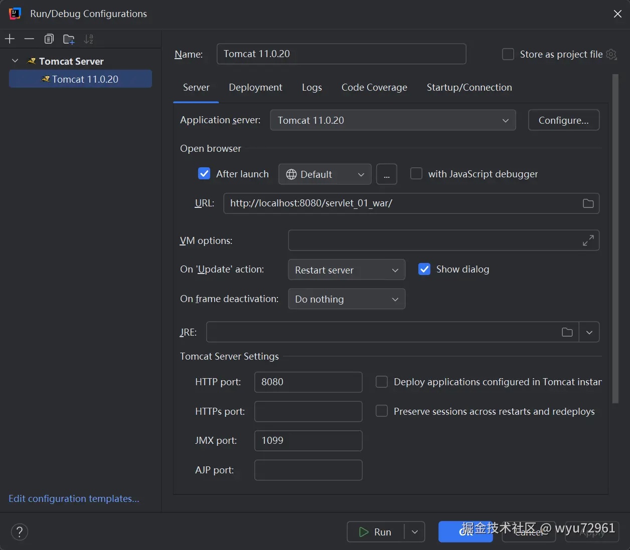Close the Run/Debug Configurations dialog
The width and height of the screenshot is (630, 550).
point(617,14)
